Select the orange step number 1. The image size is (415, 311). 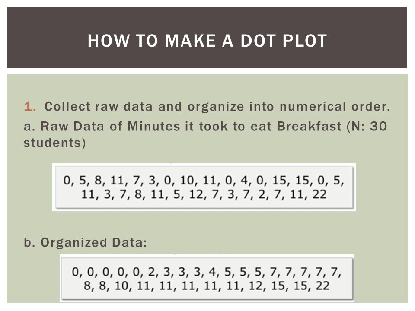[x=30, y=106]
